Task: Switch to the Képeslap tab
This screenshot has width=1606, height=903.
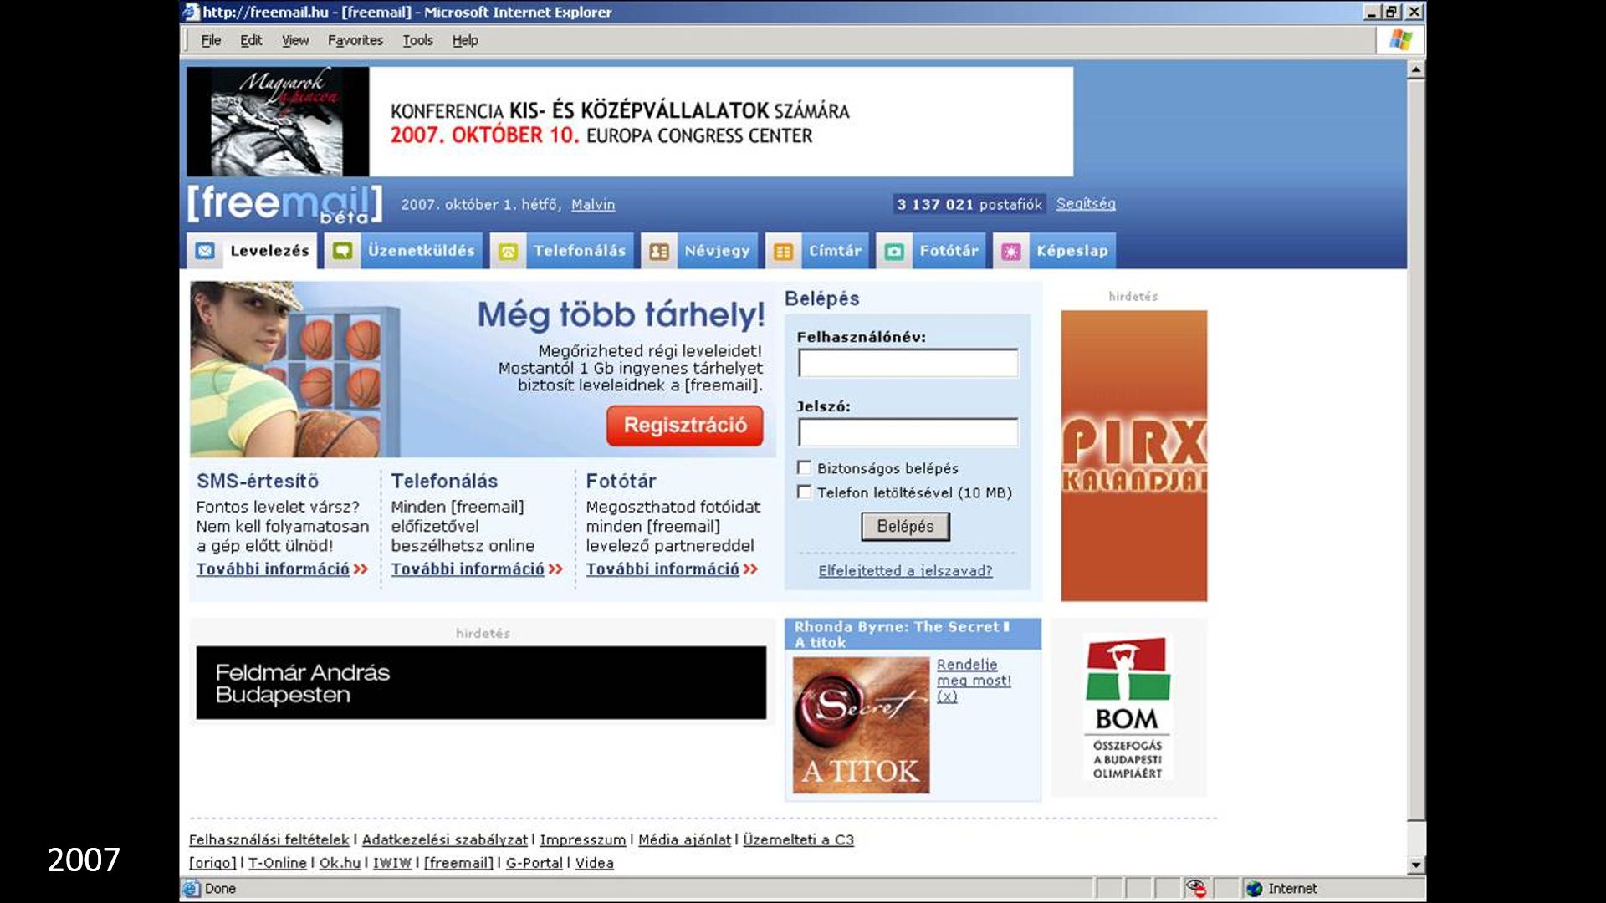Action: 1054,251
